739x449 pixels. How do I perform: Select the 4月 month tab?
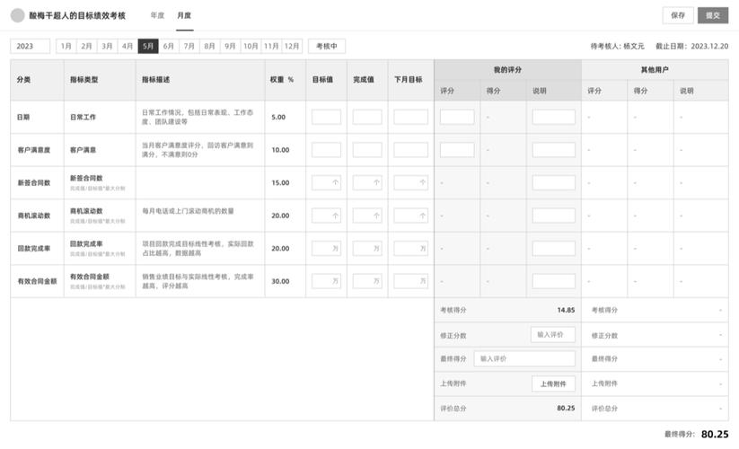(x=128, y=46)
